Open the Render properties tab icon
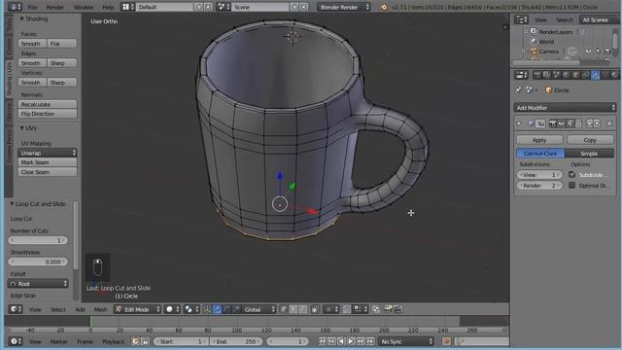This screenshot has height=350, width=622. [x=536, y=75]
